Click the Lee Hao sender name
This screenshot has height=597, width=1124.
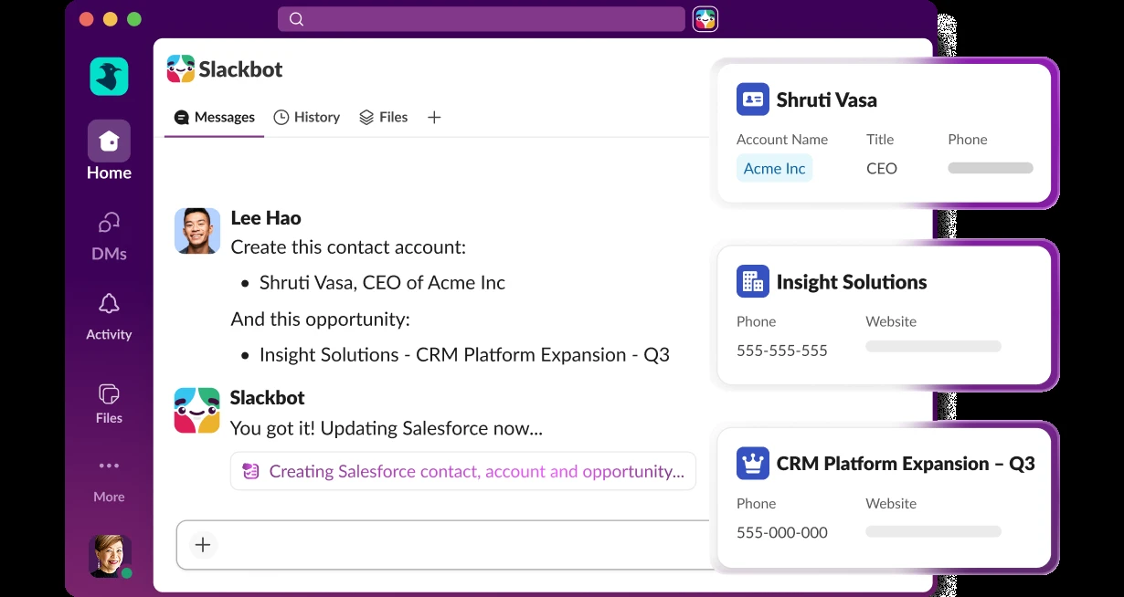(x=266, y=218)
